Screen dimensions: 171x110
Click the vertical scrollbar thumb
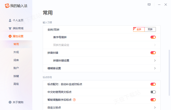click(x=169, y=73)
